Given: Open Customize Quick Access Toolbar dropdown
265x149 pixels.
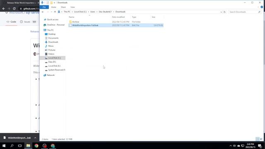Looking at the screenshot, I should pos(54,3).
